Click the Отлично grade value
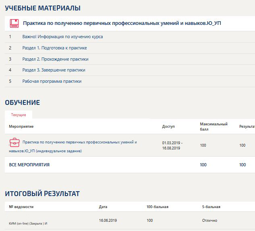Image resolution: width=255 pixels, height=231 pixels. pyautogui.click(x=209, y=221)
